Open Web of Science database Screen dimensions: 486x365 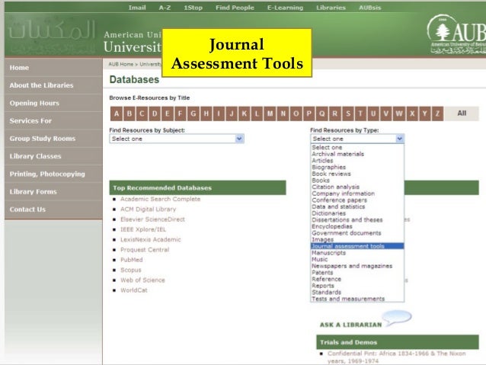click(142, 280)
